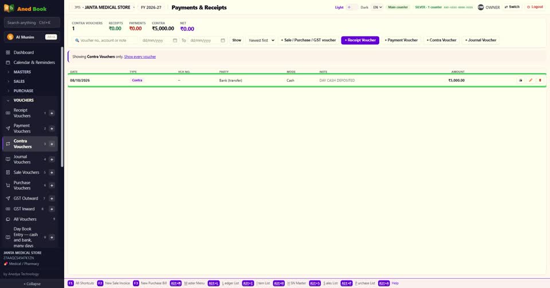The width and height of the screenshot is (550, 288).
Task: Switch to Dark theme label
Action: point(364,7)
